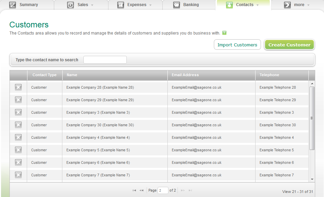This screenshot has height=197, width=324.
Task: Open the help icon next to the Contacts description
Action: [x=223, y=33]
